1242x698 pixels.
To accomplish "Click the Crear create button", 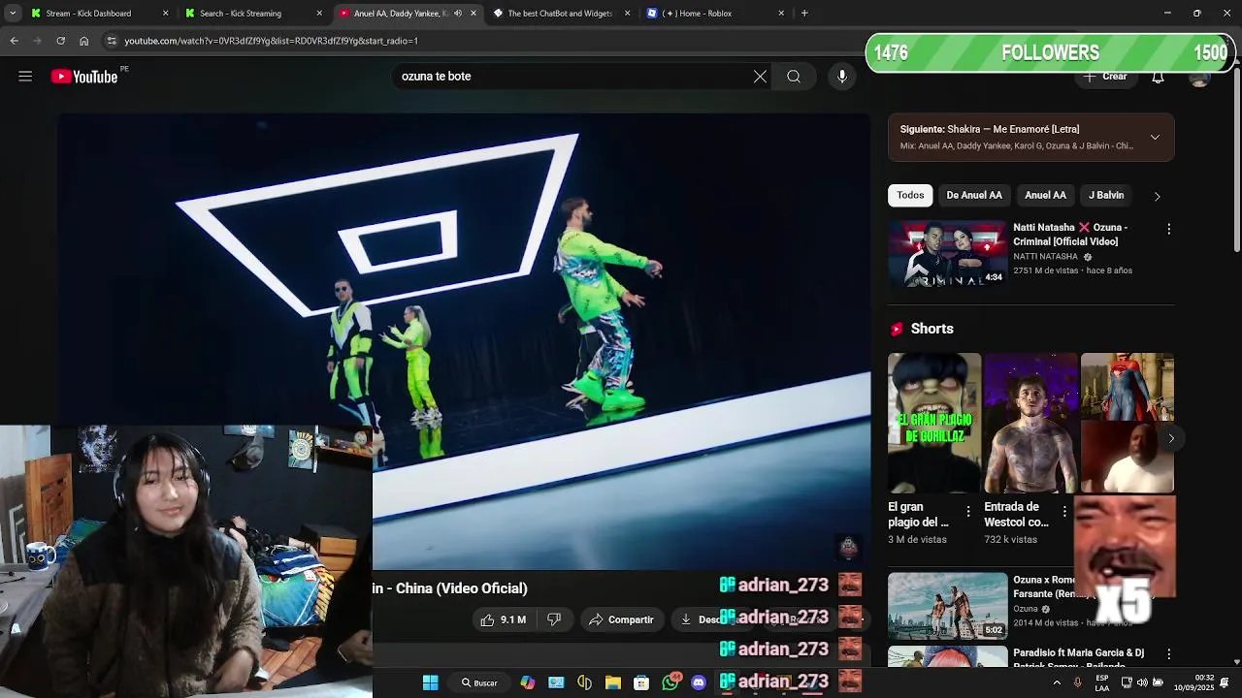I will click(x=1106, y=77).
